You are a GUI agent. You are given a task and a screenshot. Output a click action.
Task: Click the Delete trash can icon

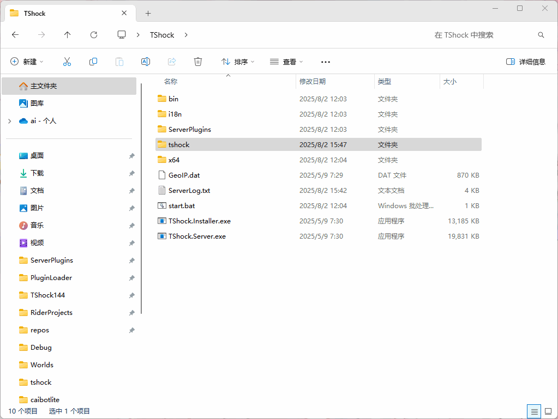(x=198, y=62)
